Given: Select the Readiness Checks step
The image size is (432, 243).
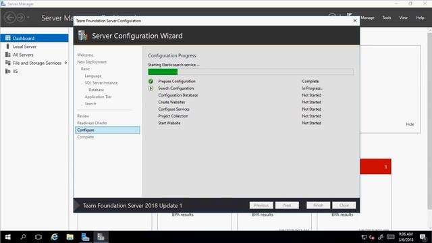Looking at the screenshot, I should 92,123.
